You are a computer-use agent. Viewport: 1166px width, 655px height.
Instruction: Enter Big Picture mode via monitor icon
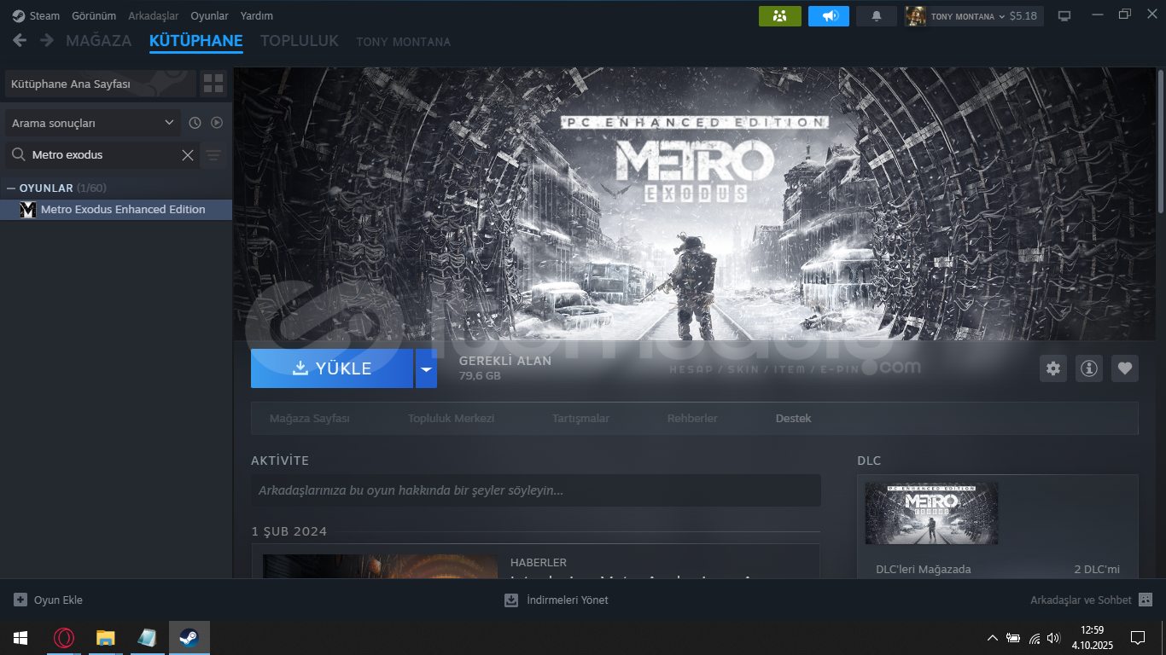tap(1064, 16)
